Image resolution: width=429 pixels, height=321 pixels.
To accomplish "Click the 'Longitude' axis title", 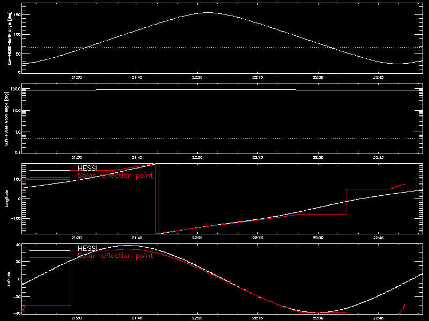I will (x=6, y=198).
